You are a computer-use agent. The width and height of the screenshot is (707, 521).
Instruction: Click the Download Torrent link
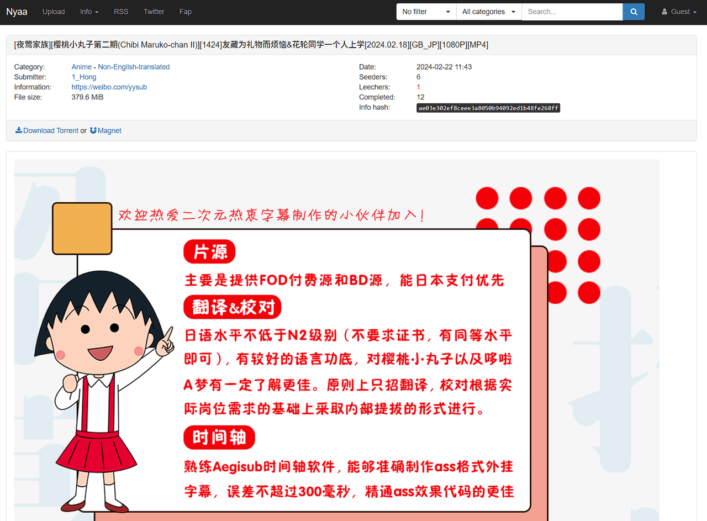coord(51,130)
